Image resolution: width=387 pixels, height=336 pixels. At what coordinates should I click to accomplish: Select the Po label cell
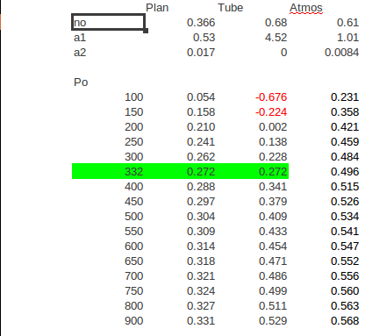[x=81, y=82]
